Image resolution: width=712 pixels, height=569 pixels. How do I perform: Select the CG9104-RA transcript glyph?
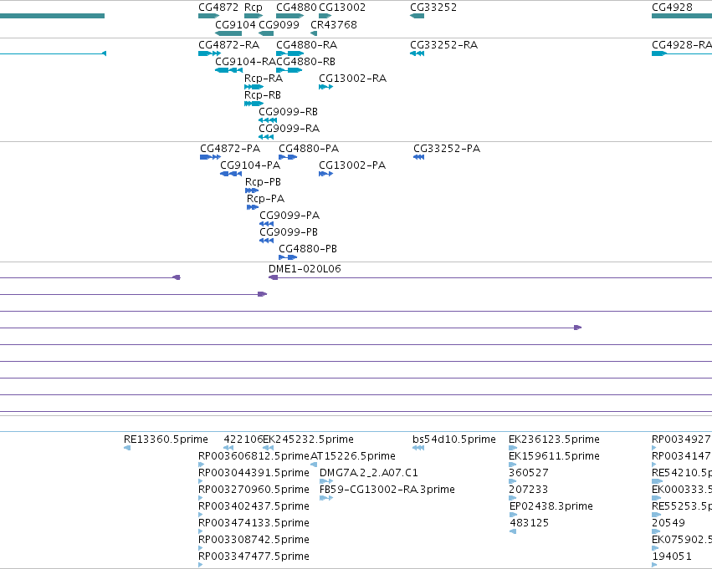[x=229, y=70]
